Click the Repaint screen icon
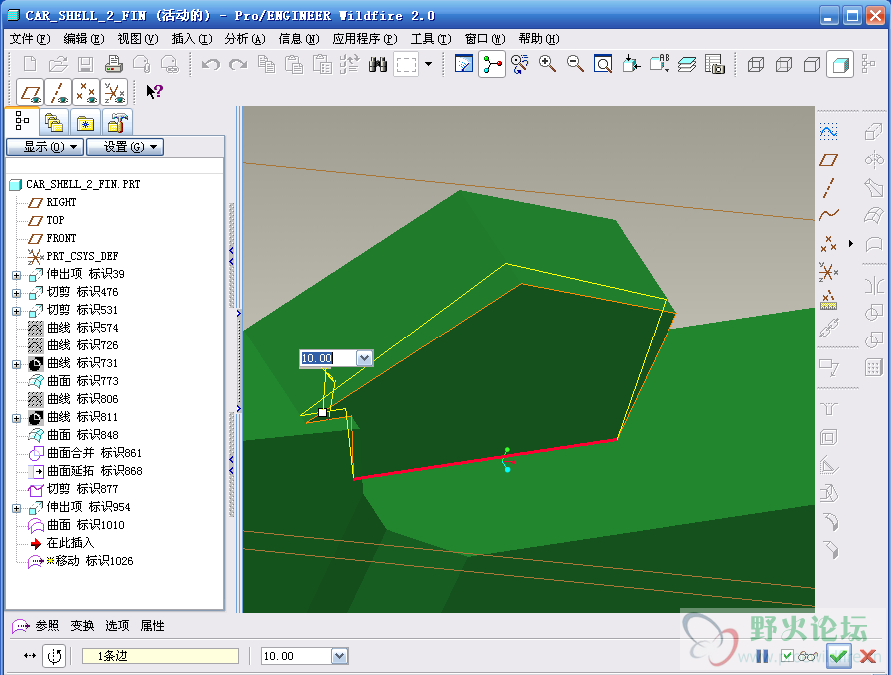Image resolution: width=891 pixels, height=675 pixels. [464, 64]
